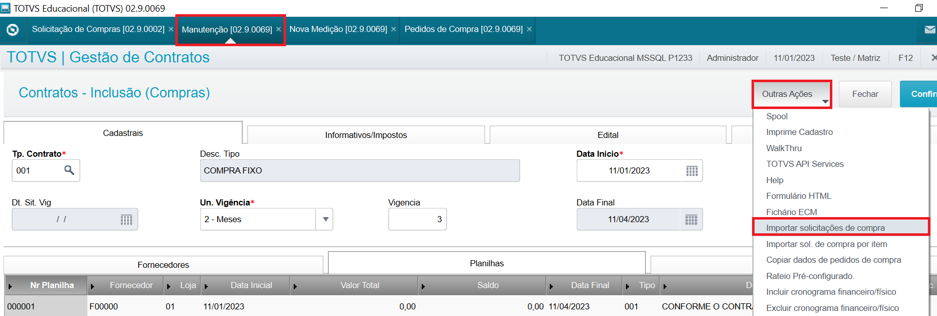This screenshot has width=937, height=316.
Task: Click the F00000 fornecedor cell
Action: point(125,306)
